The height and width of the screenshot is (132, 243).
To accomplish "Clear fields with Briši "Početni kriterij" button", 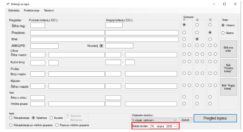I will click(228, 68).
